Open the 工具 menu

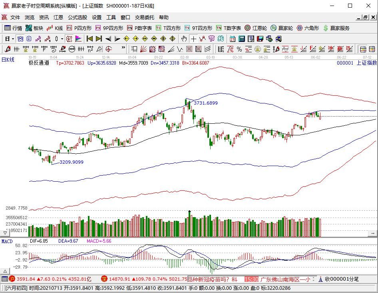pyautogui.click(x=111, y=17)
